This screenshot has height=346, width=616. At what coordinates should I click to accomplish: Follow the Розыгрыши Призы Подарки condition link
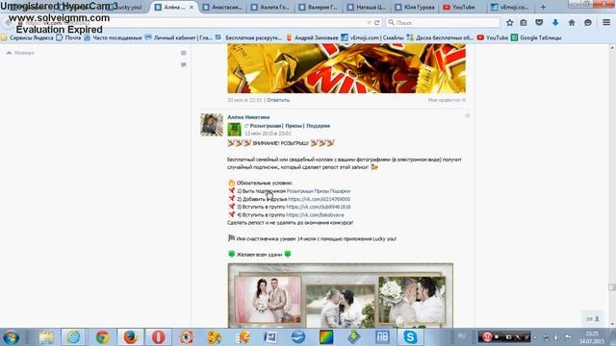click(x=319, y=191)
